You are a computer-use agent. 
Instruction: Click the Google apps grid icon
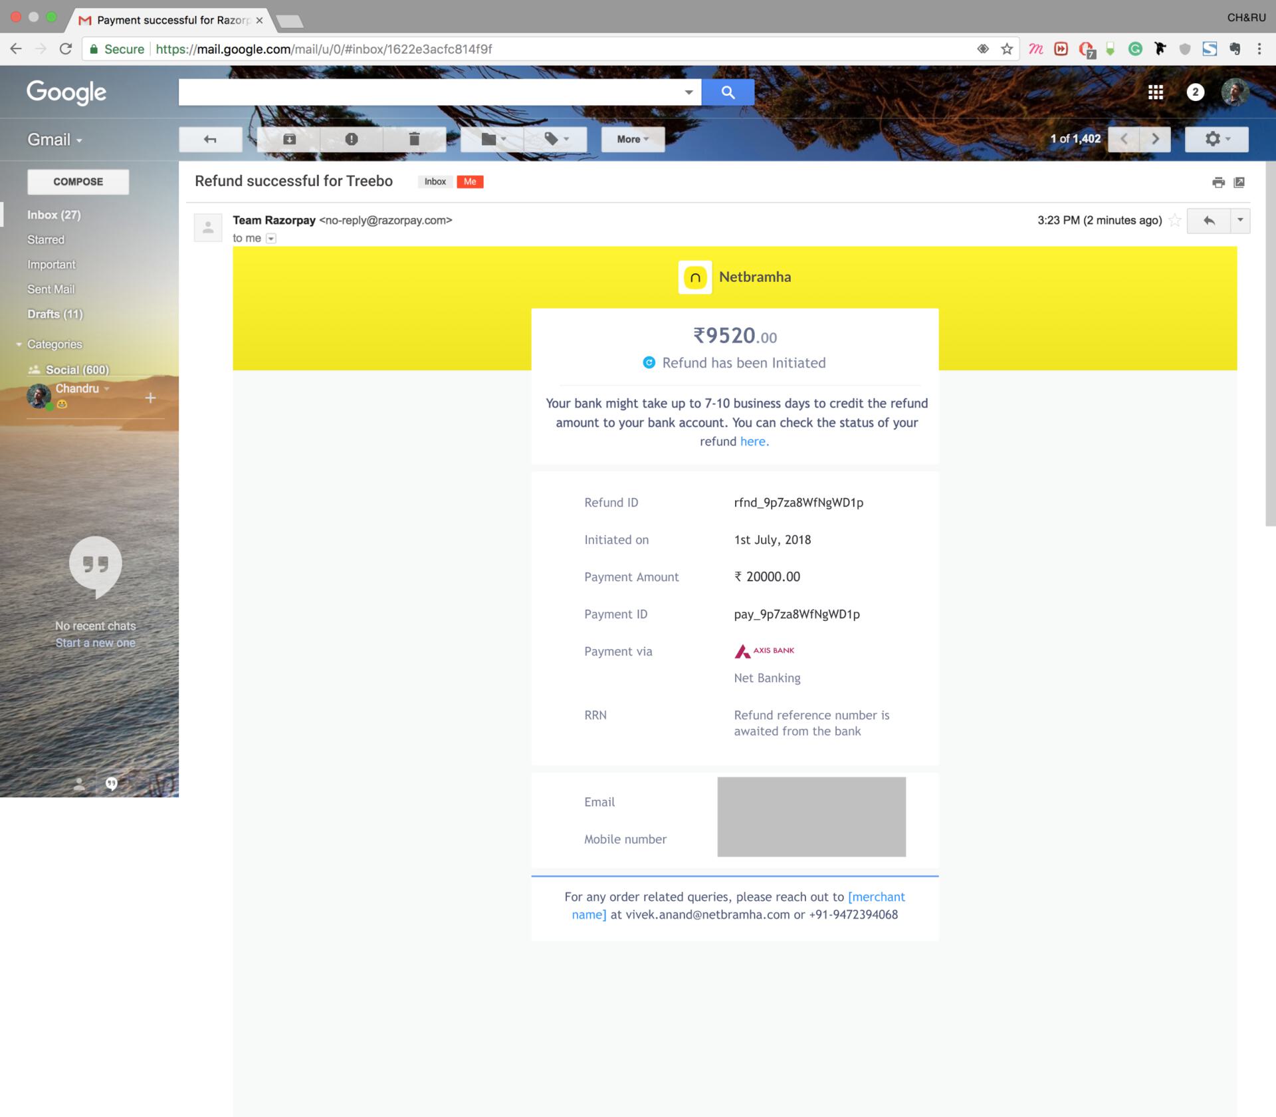coord(1156,91)
